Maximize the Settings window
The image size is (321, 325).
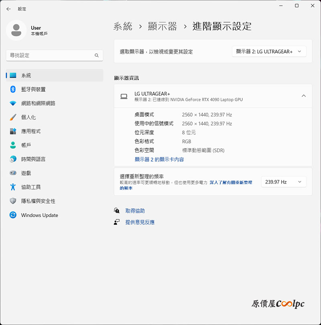pyautogui.click(x=297, y=6)
